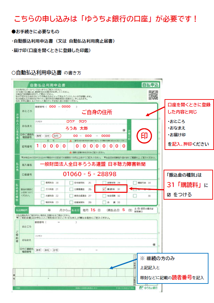Click the account number 01060 - 5 - 28898

tap(90, 174)
